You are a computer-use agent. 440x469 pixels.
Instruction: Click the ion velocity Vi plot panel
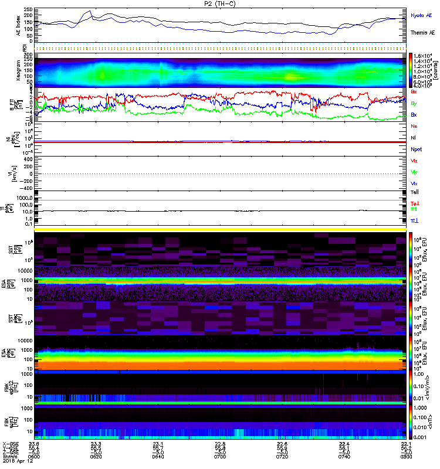click(220, 174)
